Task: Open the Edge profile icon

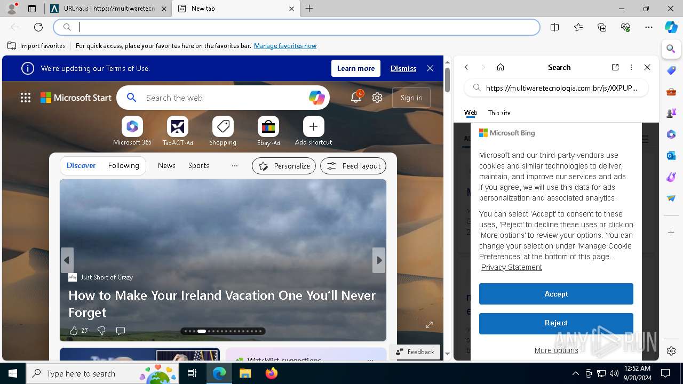Action: [x=12, y=9]
